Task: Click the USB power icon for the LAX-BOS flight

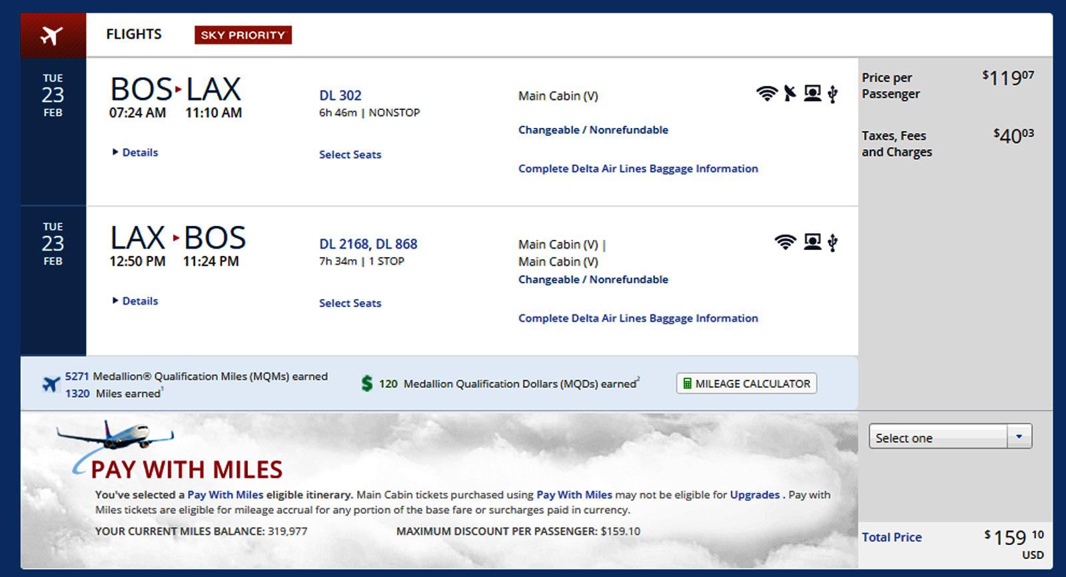Action: pyautogui.click(x=833, y=243)
